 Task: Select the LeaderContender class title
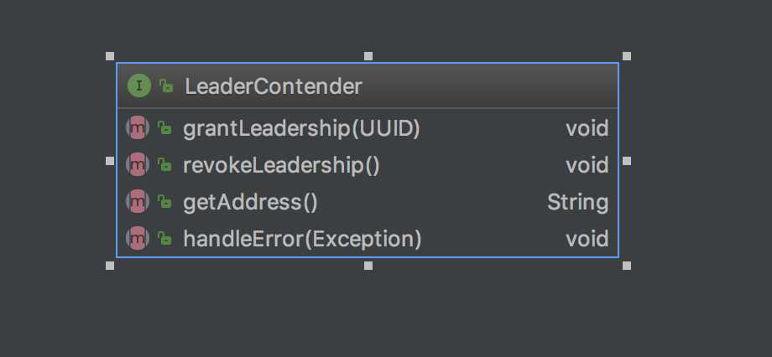click(x=274, y=86)
